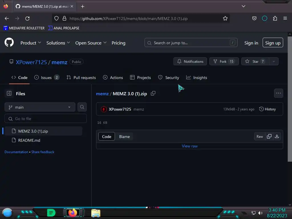292x219 pixels.
Task: Open the Firefox hamburger menu
Action: pyautogui.click(x=285, y=18)
